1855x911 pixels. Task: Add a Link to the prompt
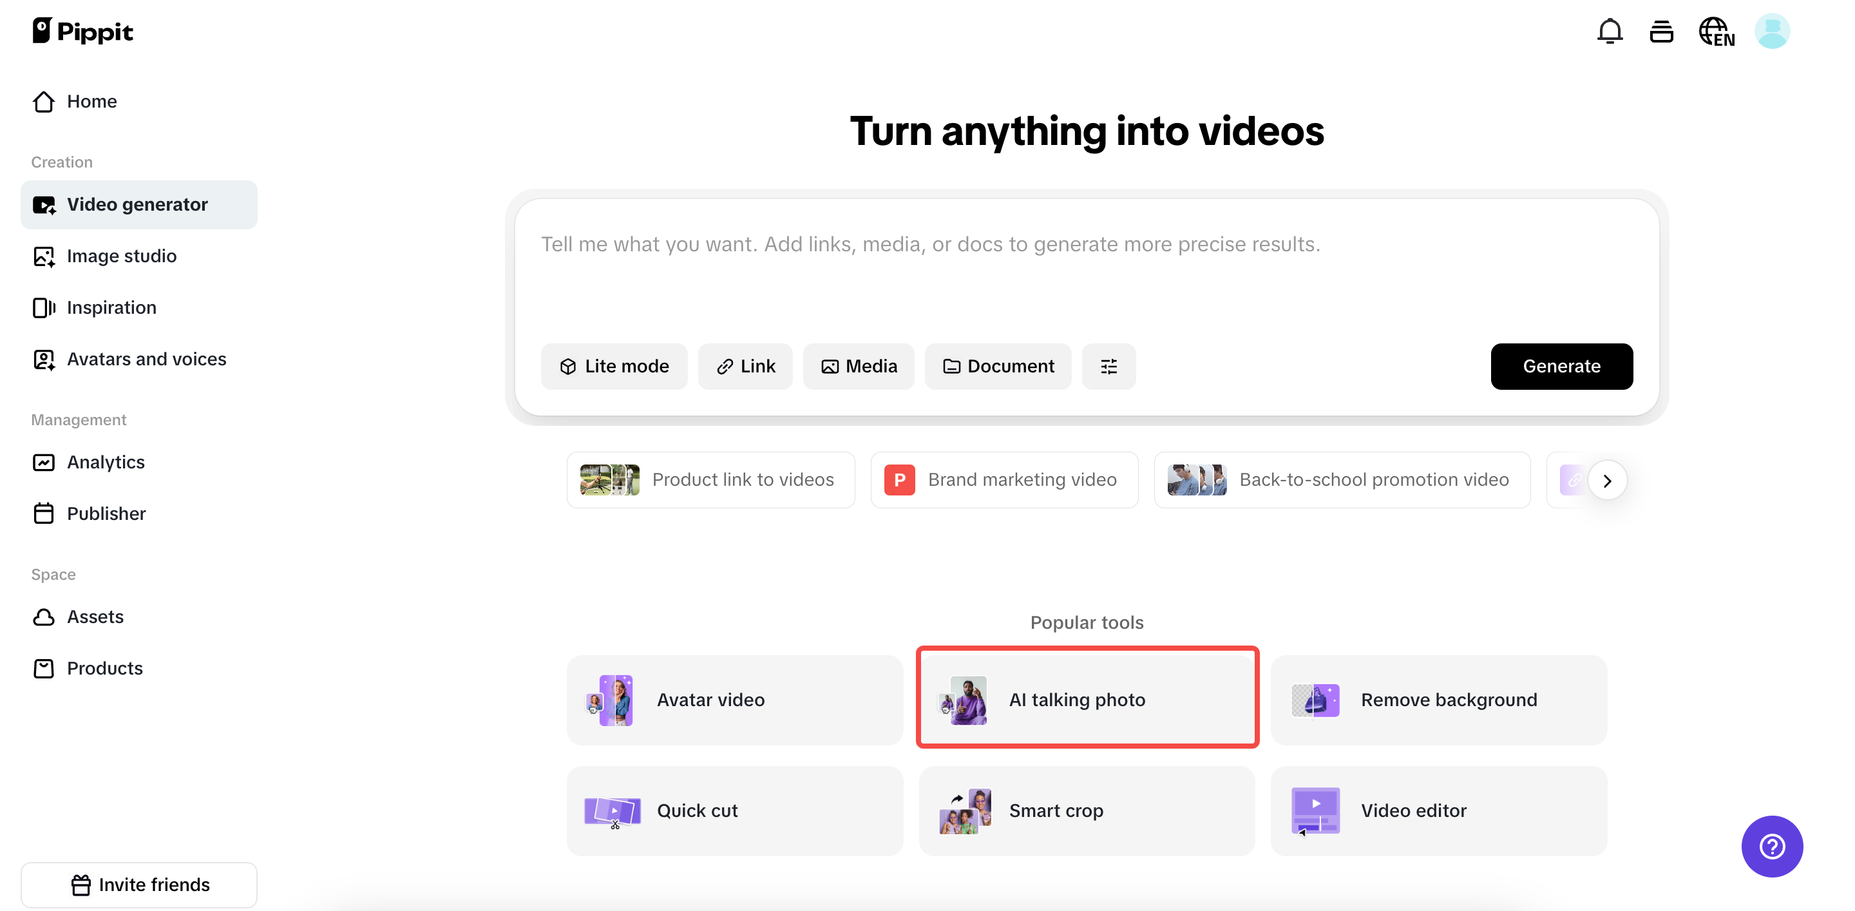(745, 366)
